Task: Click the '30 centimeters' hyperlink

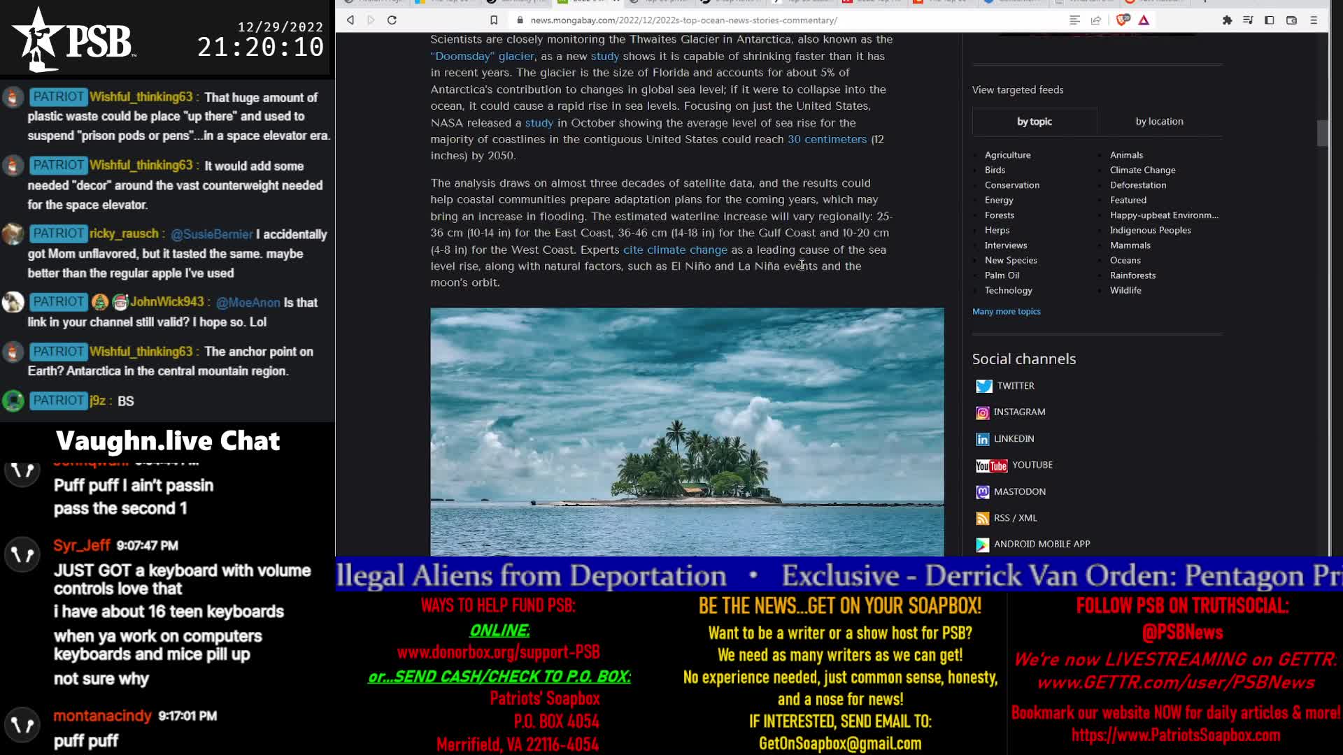Action: click(x=827, y=139)
